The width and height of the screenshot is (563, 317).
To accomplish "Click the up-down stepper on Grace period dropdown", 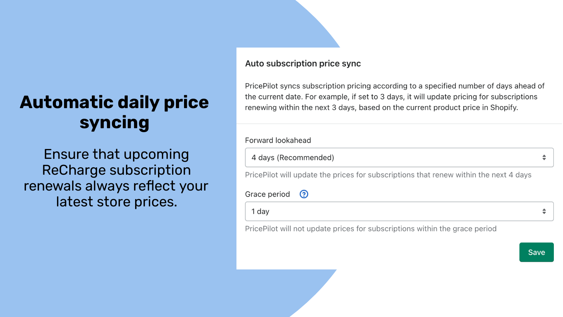I will pos(544,211).
